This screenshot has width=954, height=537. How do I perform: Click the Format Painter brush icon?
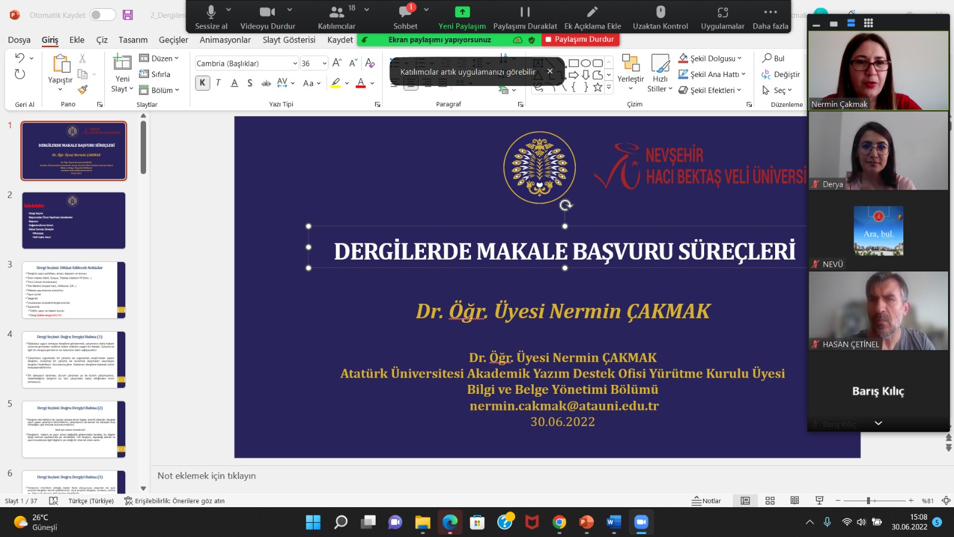coord(83,89)
